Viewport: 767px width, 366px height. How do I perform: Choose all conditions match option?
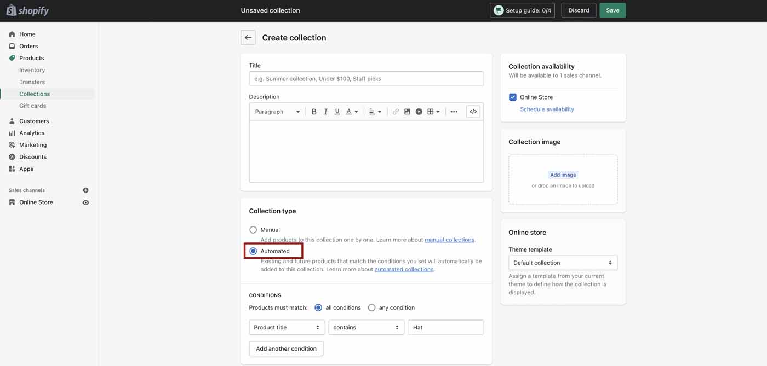click(318, 307)
